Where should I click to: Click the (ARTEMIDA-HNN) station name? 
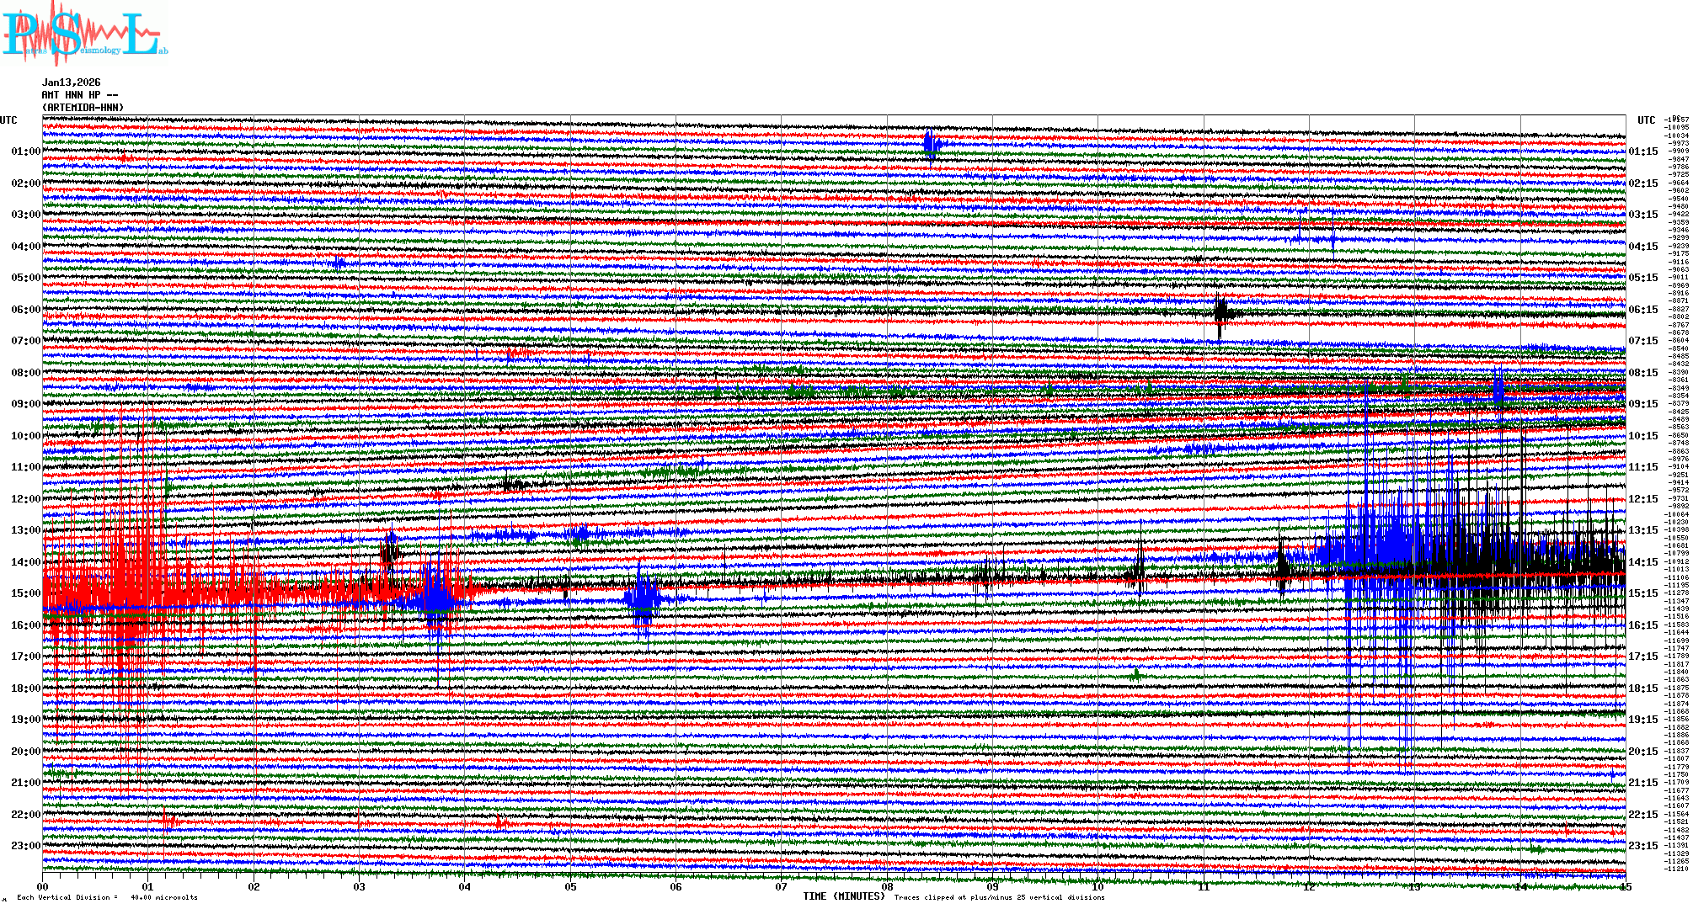pyautogui.click(x=83, y=108)
